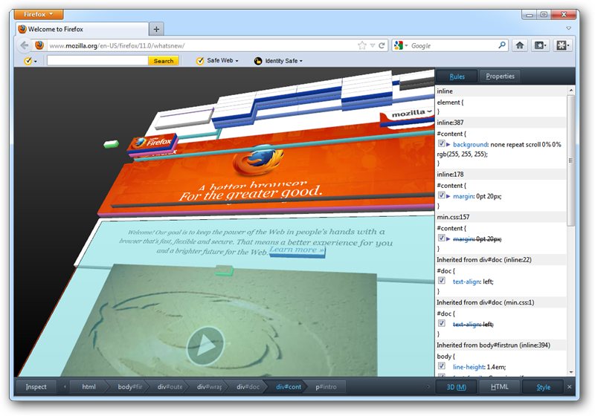Click the play button on the video

click(205, 346)
